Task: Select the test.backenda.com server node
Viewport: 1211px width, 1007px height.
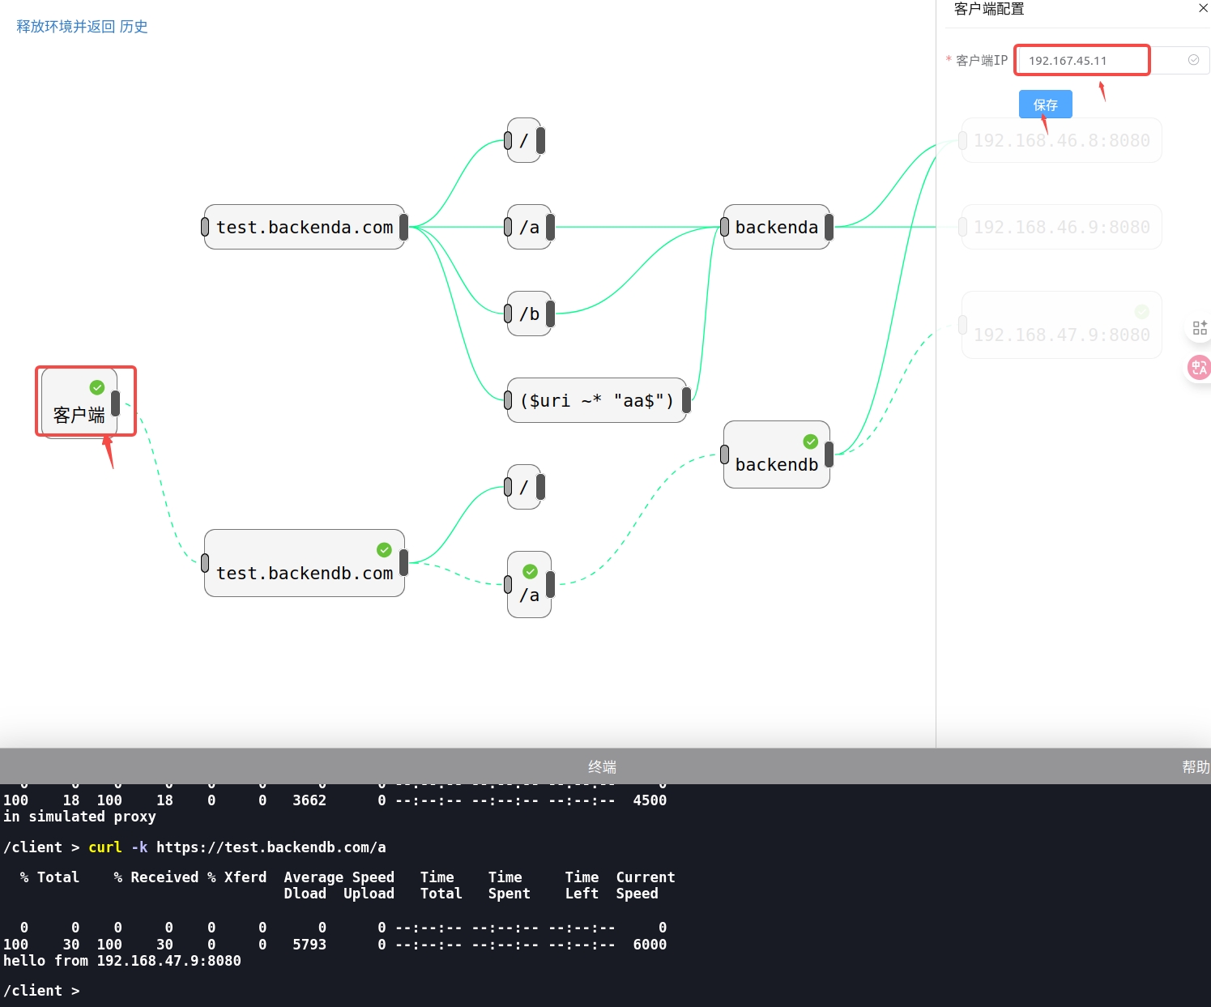Action: click(304, 228)
